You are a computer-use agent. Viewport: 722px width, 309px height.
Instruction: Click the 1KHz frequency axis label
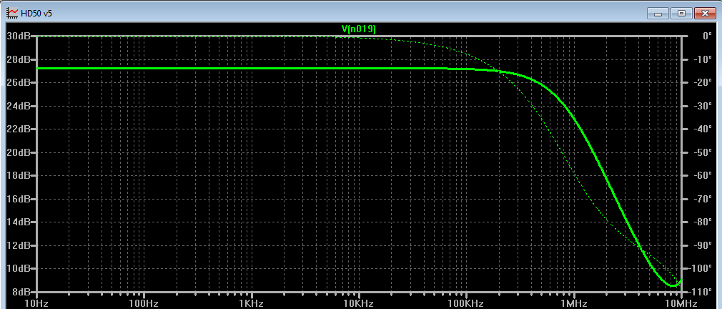(x=252, y=303)
